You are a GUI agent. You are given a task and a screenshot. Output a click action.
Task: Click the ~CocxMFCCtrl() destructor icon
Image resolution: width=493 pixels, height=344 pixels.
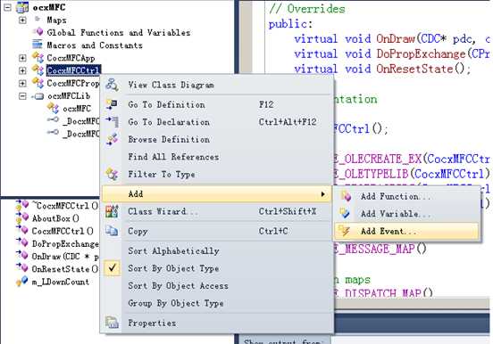[21, 205]
